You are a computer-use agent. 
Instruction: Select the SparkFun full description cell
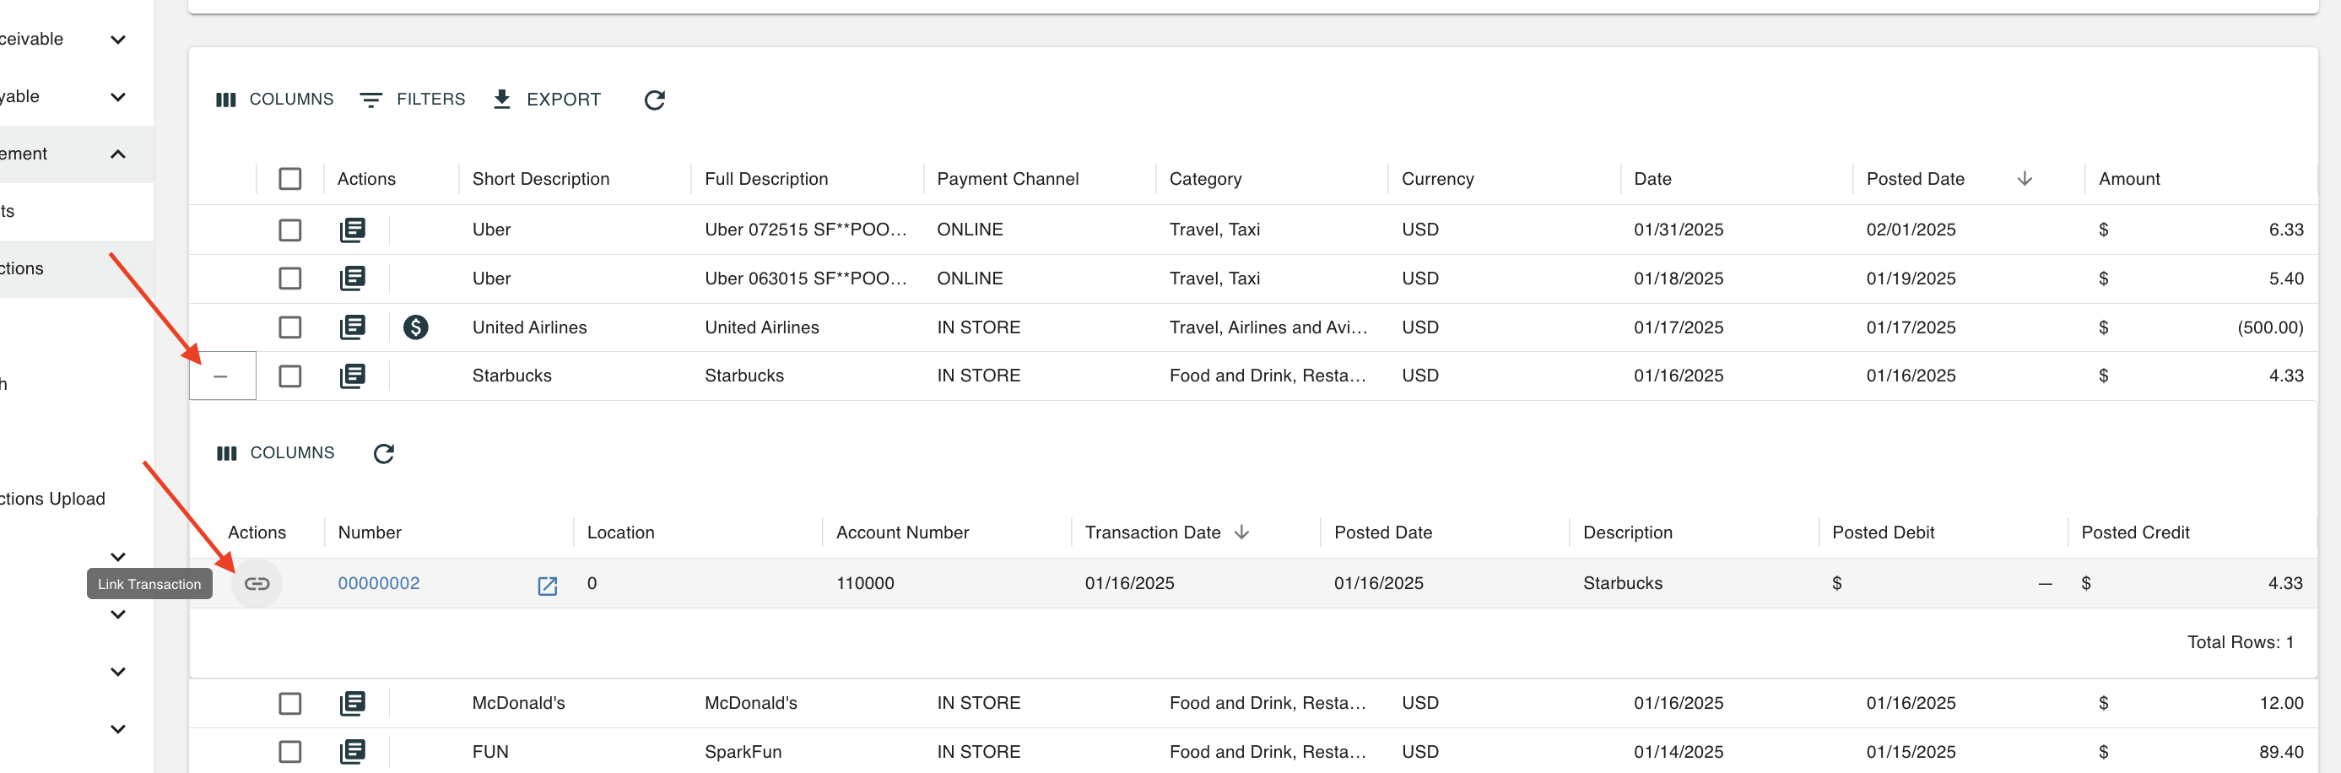(743, 751)
